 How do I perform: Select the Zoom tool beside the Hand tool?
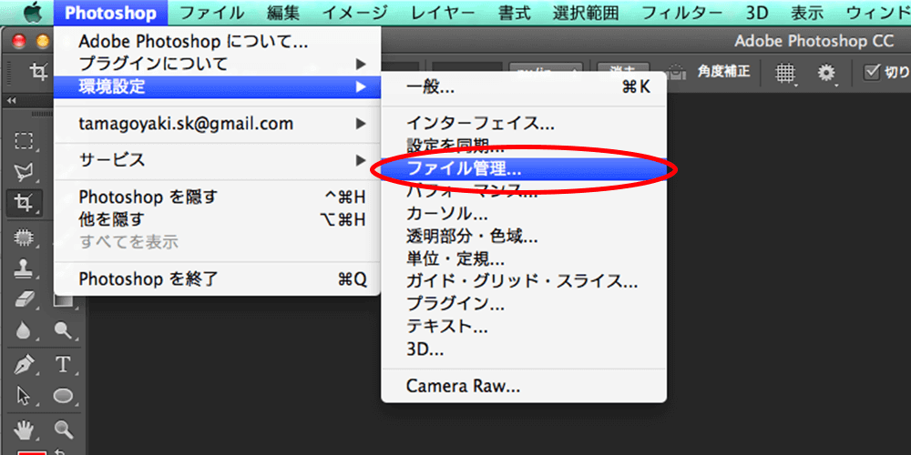pos(63,430)
